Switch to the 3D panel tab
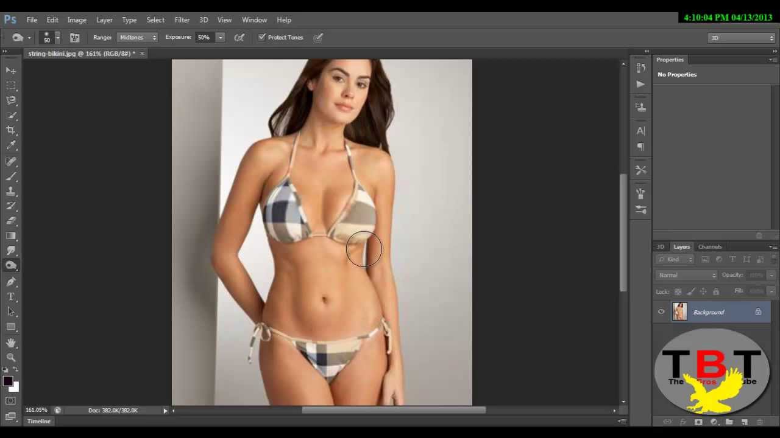This screenshot has width=780, height=438. click(x=661, y=246)
